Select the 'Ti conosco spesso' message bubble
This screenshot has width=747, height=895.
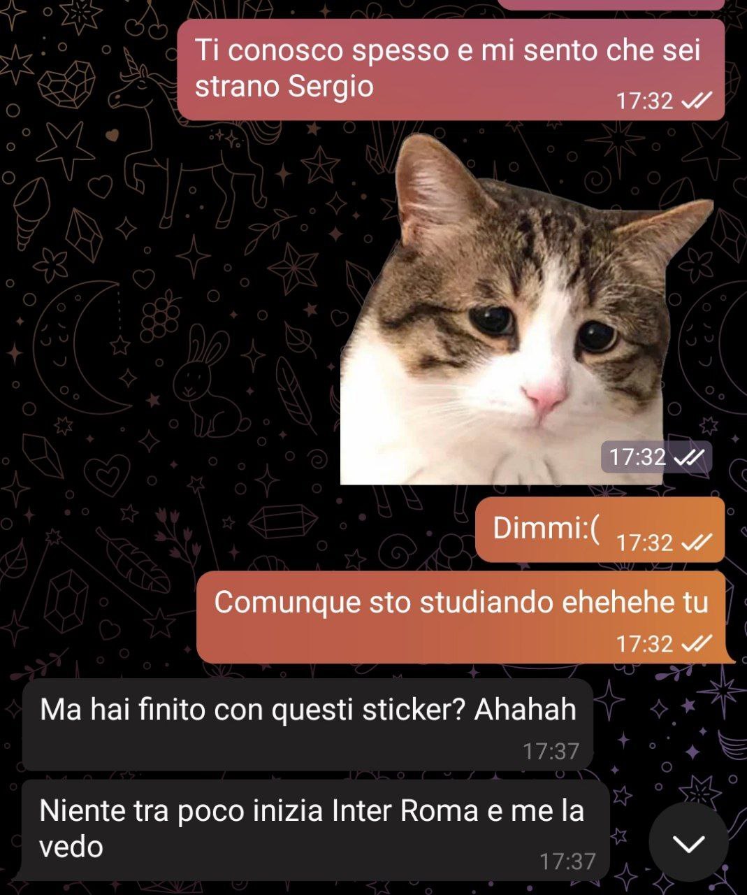coord(451,70)
